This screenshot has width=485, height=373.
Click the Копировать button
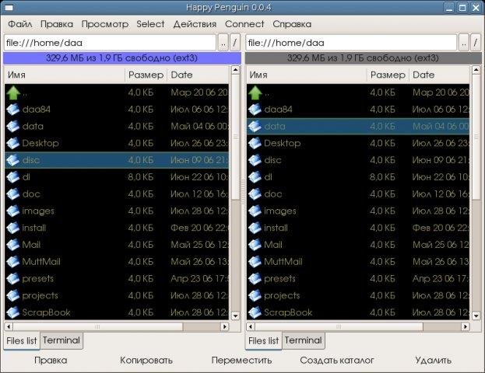point(146,360)
